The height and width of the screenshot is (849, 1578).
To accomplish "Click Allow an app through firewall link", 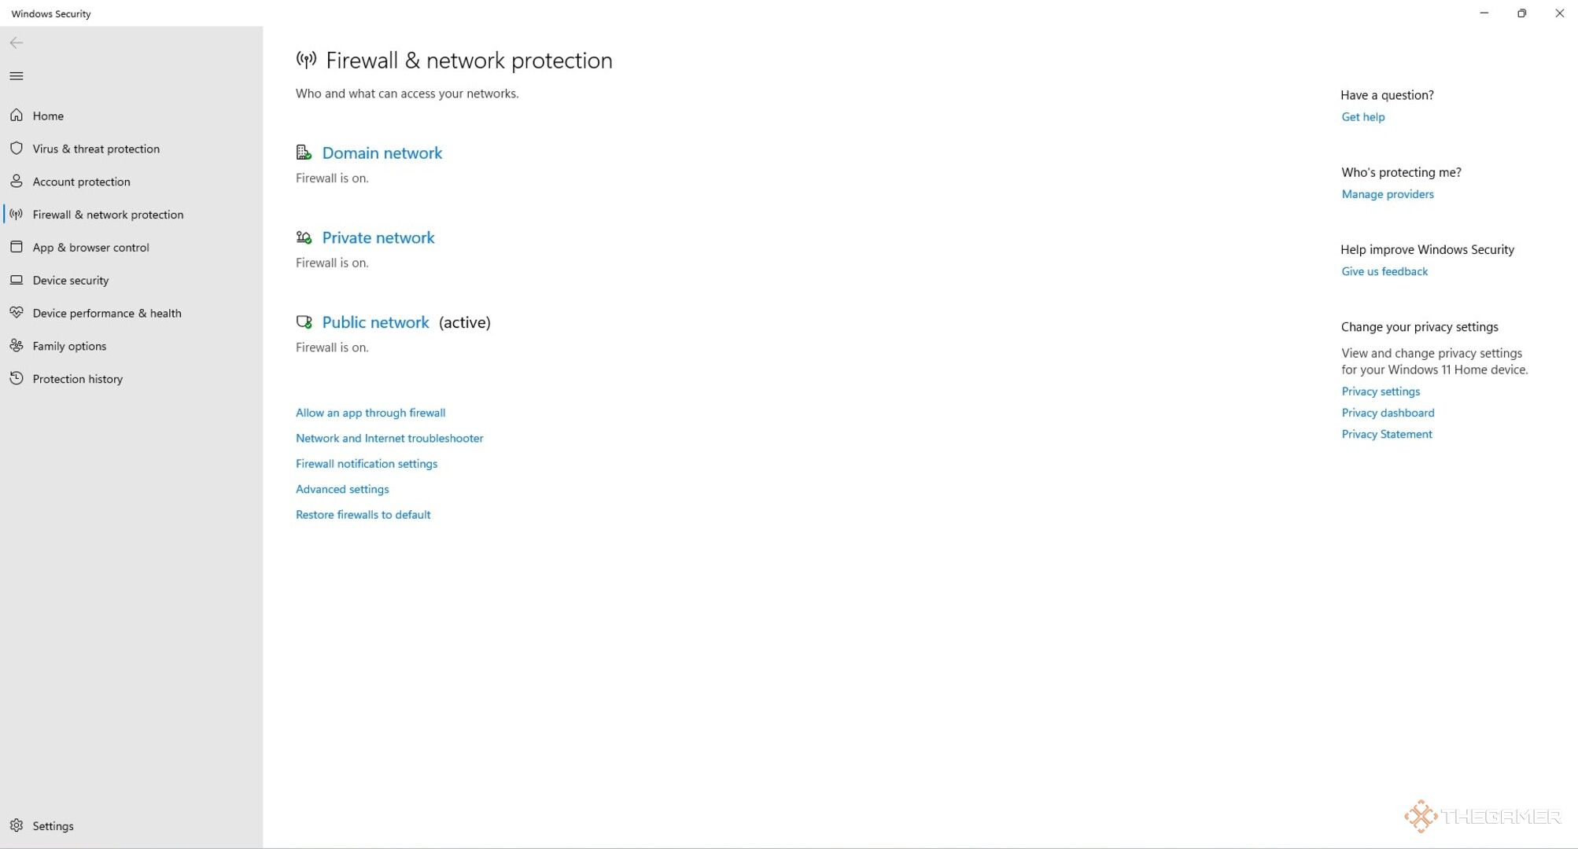I will click(x=369, y=412).
